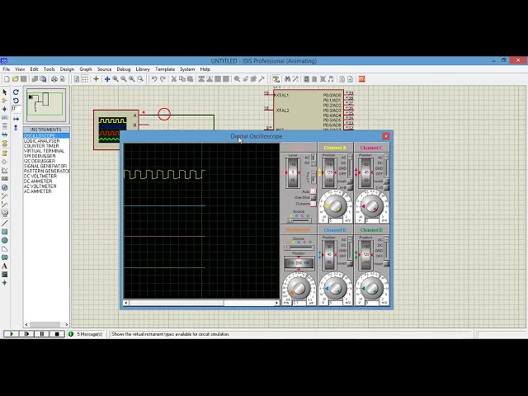Select the 2D circle graphics tool

(x=5, y=240)
